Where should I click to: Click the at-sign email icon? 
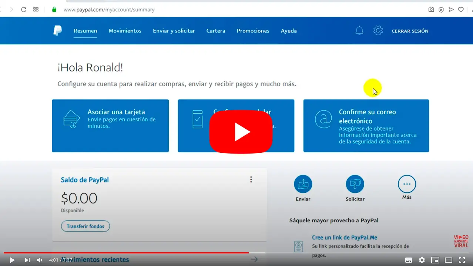click(x=323, y=119)
